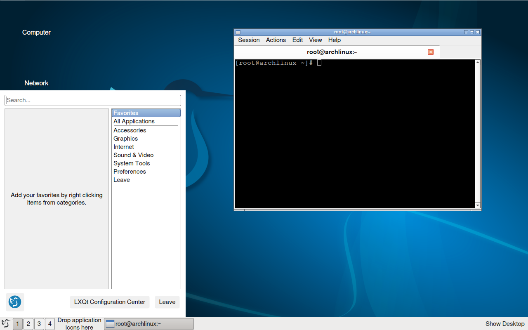Click the Computer desktop shortcut

(36, 32)
